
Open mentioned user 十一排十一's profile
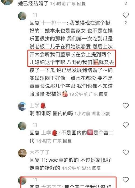pyautogui.click(x=54, y=23)
